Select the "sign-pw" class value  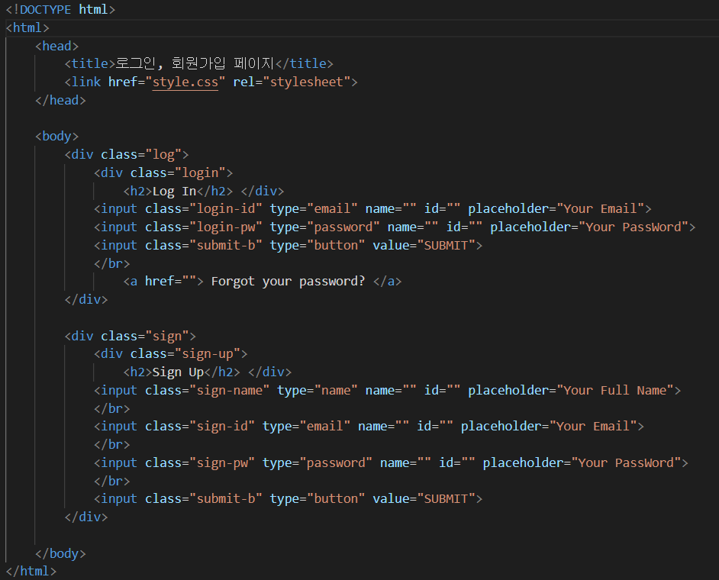(222, 463)
